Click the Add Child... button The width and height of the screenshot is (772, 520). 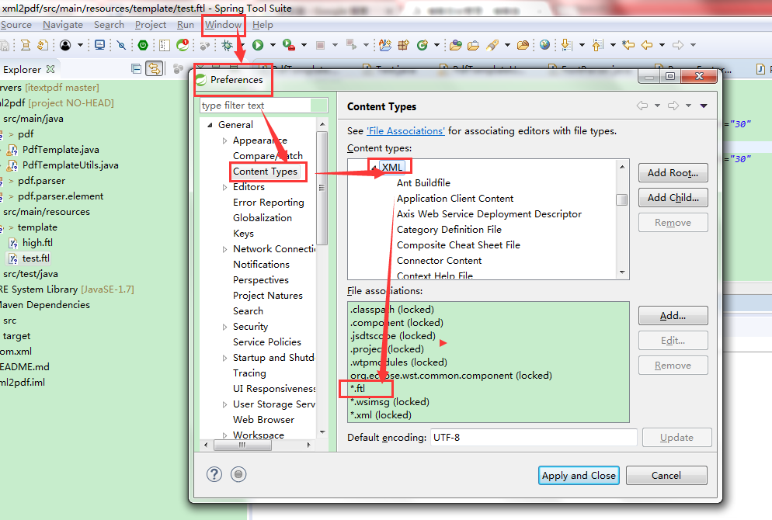pos(673,197)
